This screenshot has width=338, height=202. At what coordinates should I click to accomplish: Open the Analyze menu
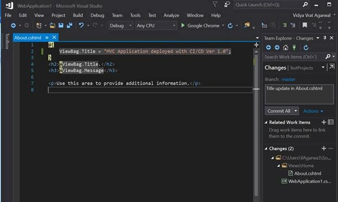coord(171,15)
